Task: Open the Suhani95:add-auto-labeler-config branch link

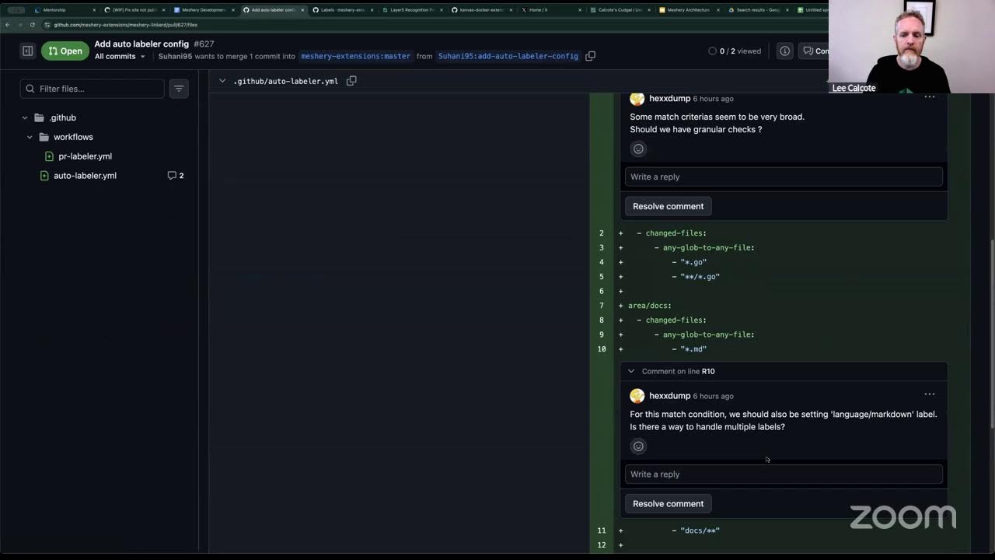Action: click(x=508, y=56)
